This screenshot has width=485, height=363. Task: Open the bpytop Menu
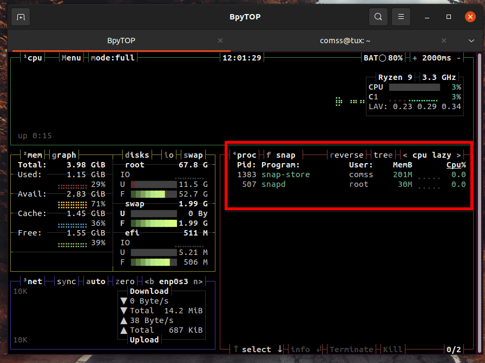click(x=71, y=58)
